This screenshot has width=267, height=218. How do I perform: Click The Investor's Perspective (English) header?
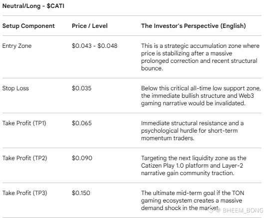[x=194, y=26]
